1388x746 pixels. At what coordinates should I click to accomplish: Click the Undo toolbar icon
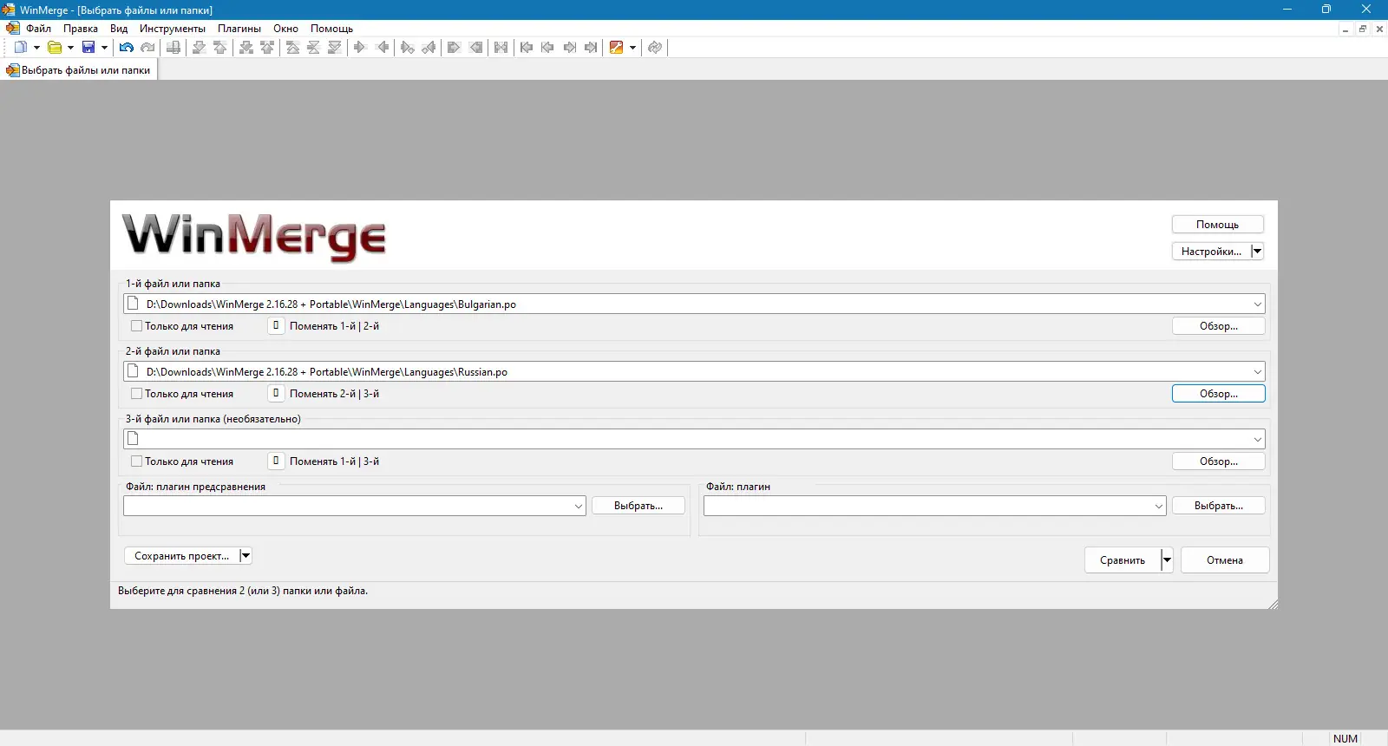coord(127,48)
